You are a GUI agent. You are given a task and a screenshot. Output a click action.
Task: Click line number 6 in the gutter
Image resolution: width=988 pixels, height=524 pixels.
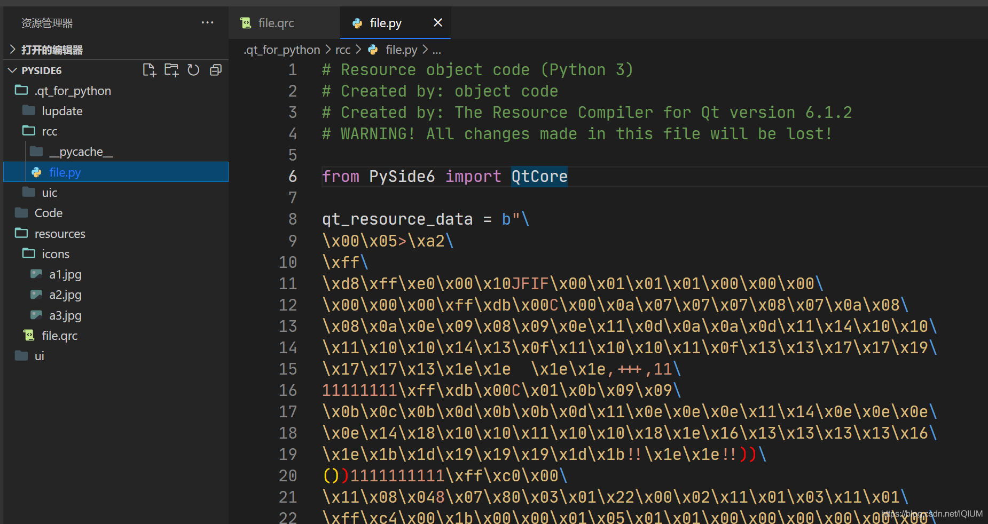[293, 177]
